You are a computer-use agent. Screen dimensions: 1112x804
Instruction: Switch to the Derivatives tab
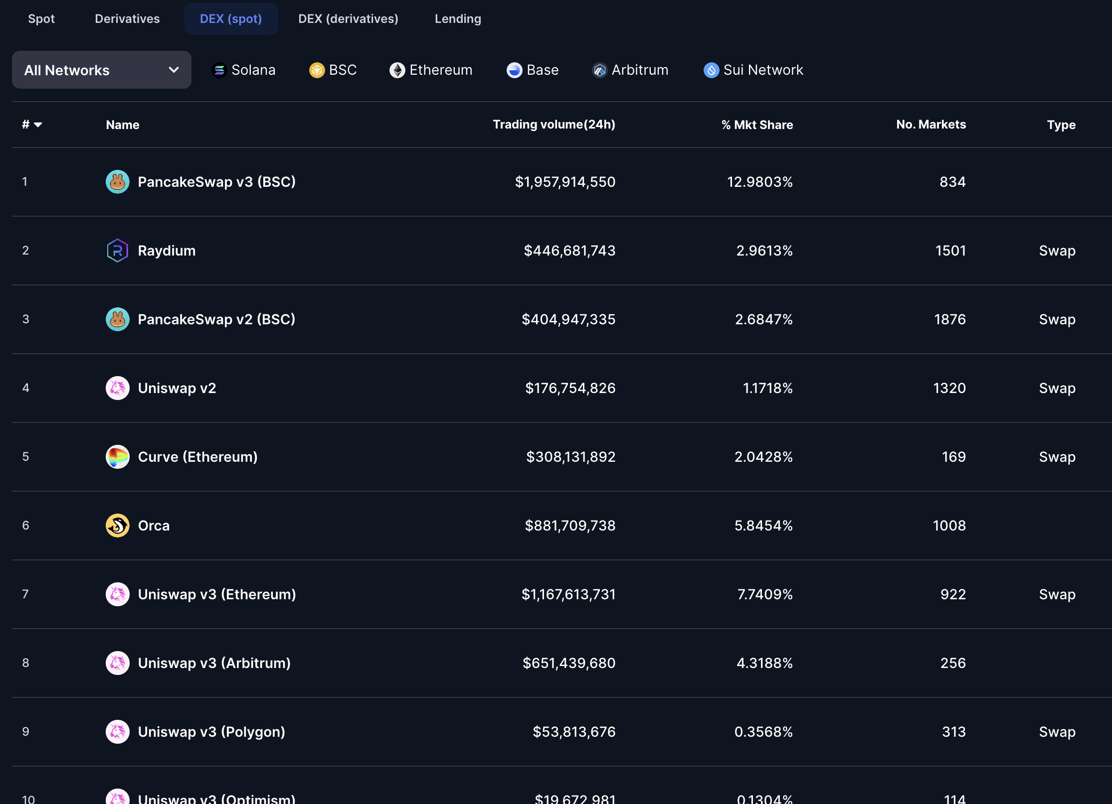coord(128,19)
